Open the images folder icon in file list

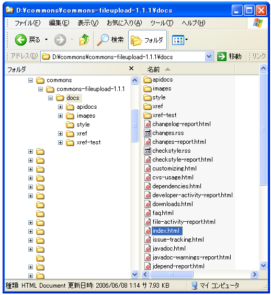(x=147, y=88)
